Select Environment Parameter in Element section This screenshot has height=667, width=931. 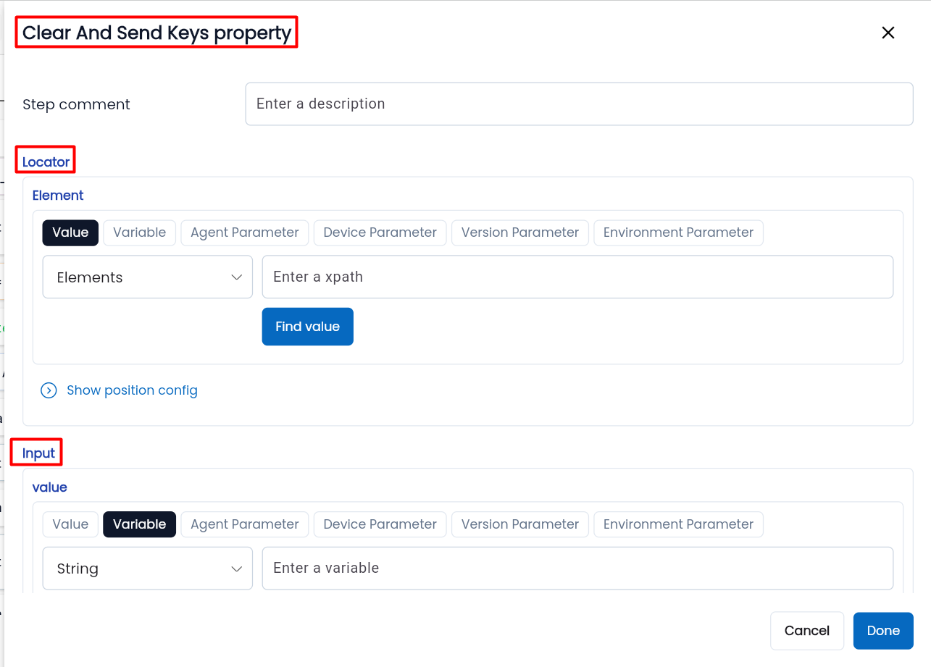678,232
